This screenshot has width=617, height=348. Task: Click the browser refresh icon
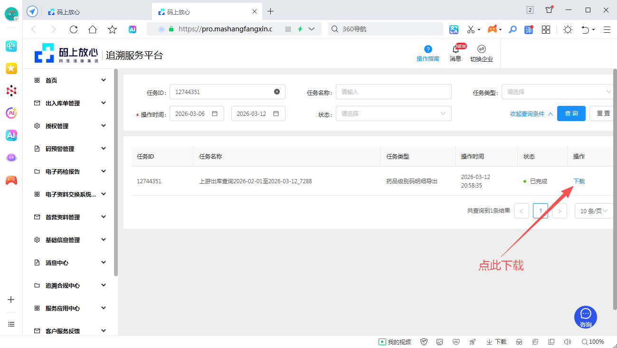tap(74, 29)
